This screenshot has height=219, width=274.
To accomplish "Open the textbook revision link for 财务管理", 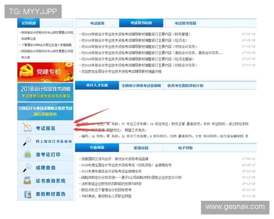I will pyautogui.click(x=136, y=34).
